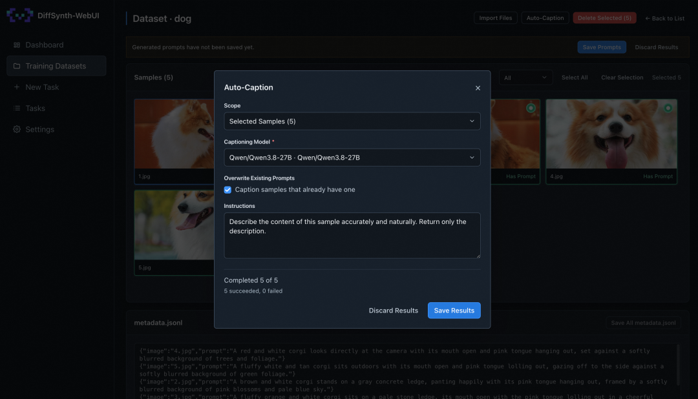This screenshot has width=698, height=399.
Task: Open Settings in the sidebar
Action: pyautogui.click(x=56, y=129)
